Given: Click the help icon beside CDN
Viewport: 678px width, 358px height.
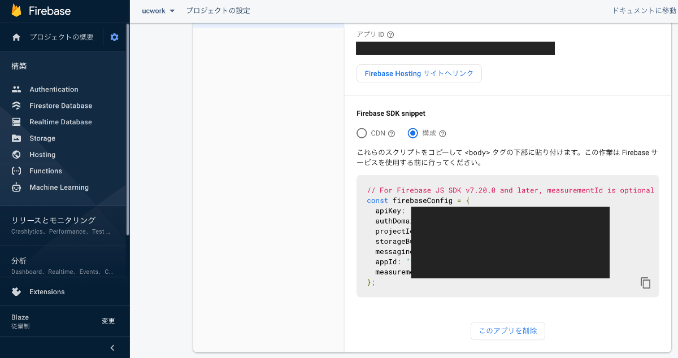Looking at the screenshot, I should pos(392,134).
